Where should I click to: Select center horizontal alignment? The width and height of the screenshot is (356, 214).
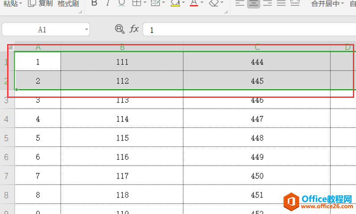pyautogui.click(x=254, y=3)
